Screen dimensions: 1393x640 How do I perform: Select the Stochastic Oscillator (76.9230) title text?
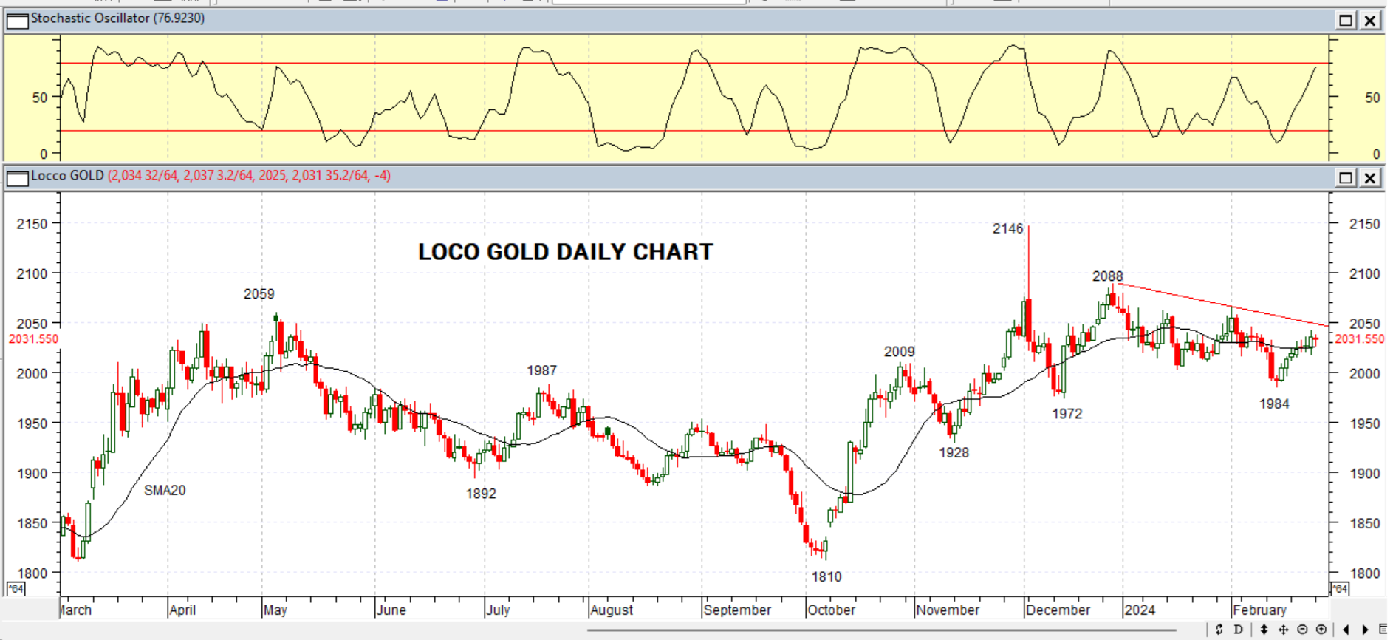(118, 18)
